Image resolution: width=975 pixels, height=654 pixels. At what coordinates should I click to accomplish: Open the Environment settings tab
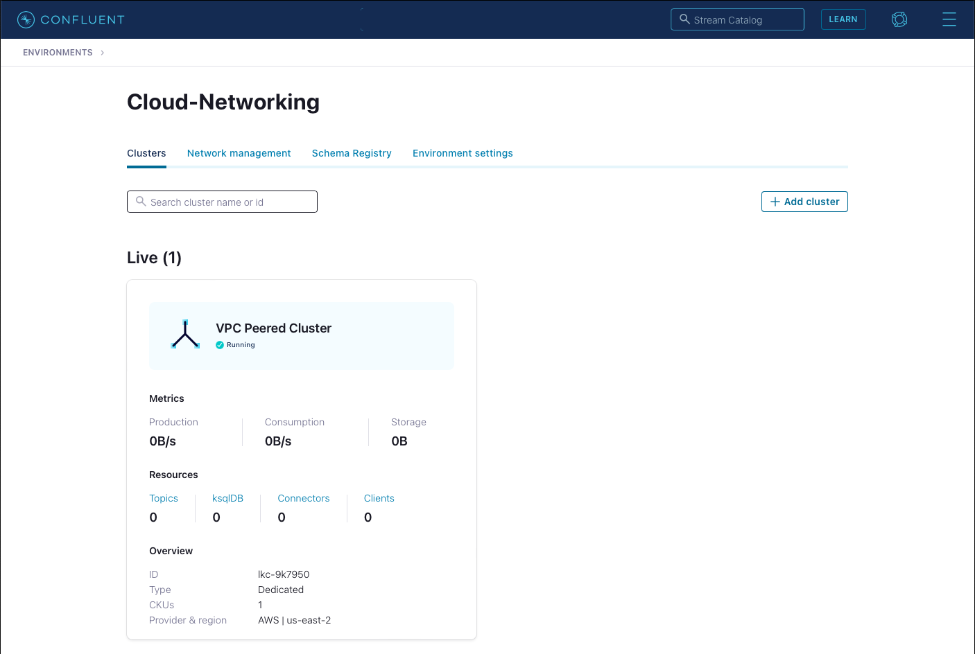tap(463, 153)
